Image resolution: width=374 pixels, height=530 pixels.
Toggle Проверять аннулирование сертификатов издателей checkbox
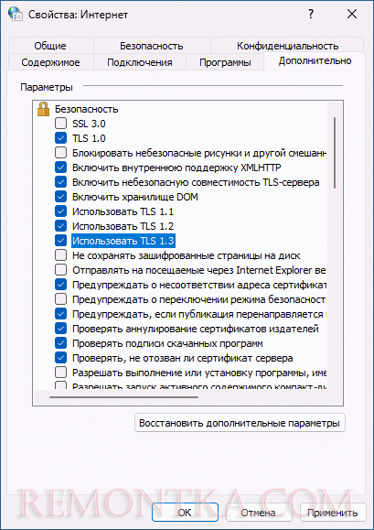click(x=60, y=329)
